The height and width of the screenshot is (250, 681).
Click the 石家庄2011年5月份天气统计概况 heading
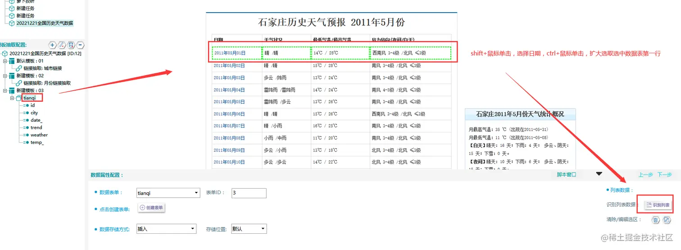(x=520, y=114)
